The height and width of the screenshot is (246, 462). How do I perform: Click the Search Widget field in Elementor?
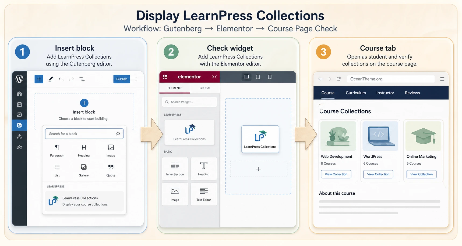pyautogui.click(x=189, y=102)
